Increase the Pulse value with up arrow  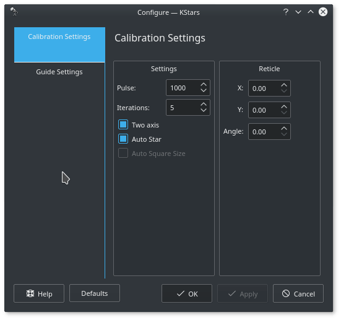pyautogui.click(x=204, y=85)
